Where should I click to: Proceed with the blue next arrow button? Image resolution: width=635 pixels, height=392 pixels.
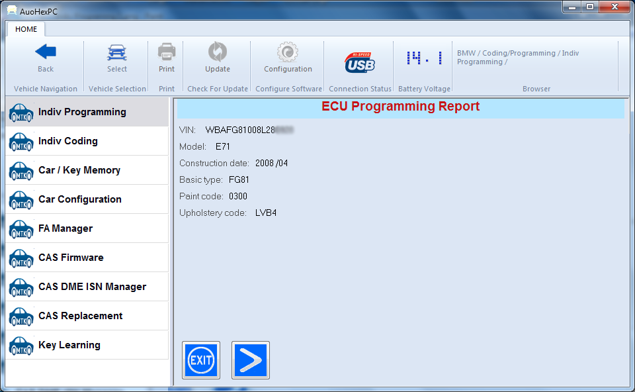pyautogui.click(x=251, y=360)
